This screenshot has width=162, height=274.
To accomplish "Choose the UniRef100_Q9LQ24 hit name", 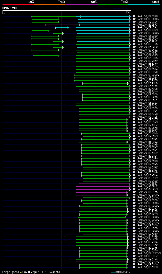I will point(145,78).
